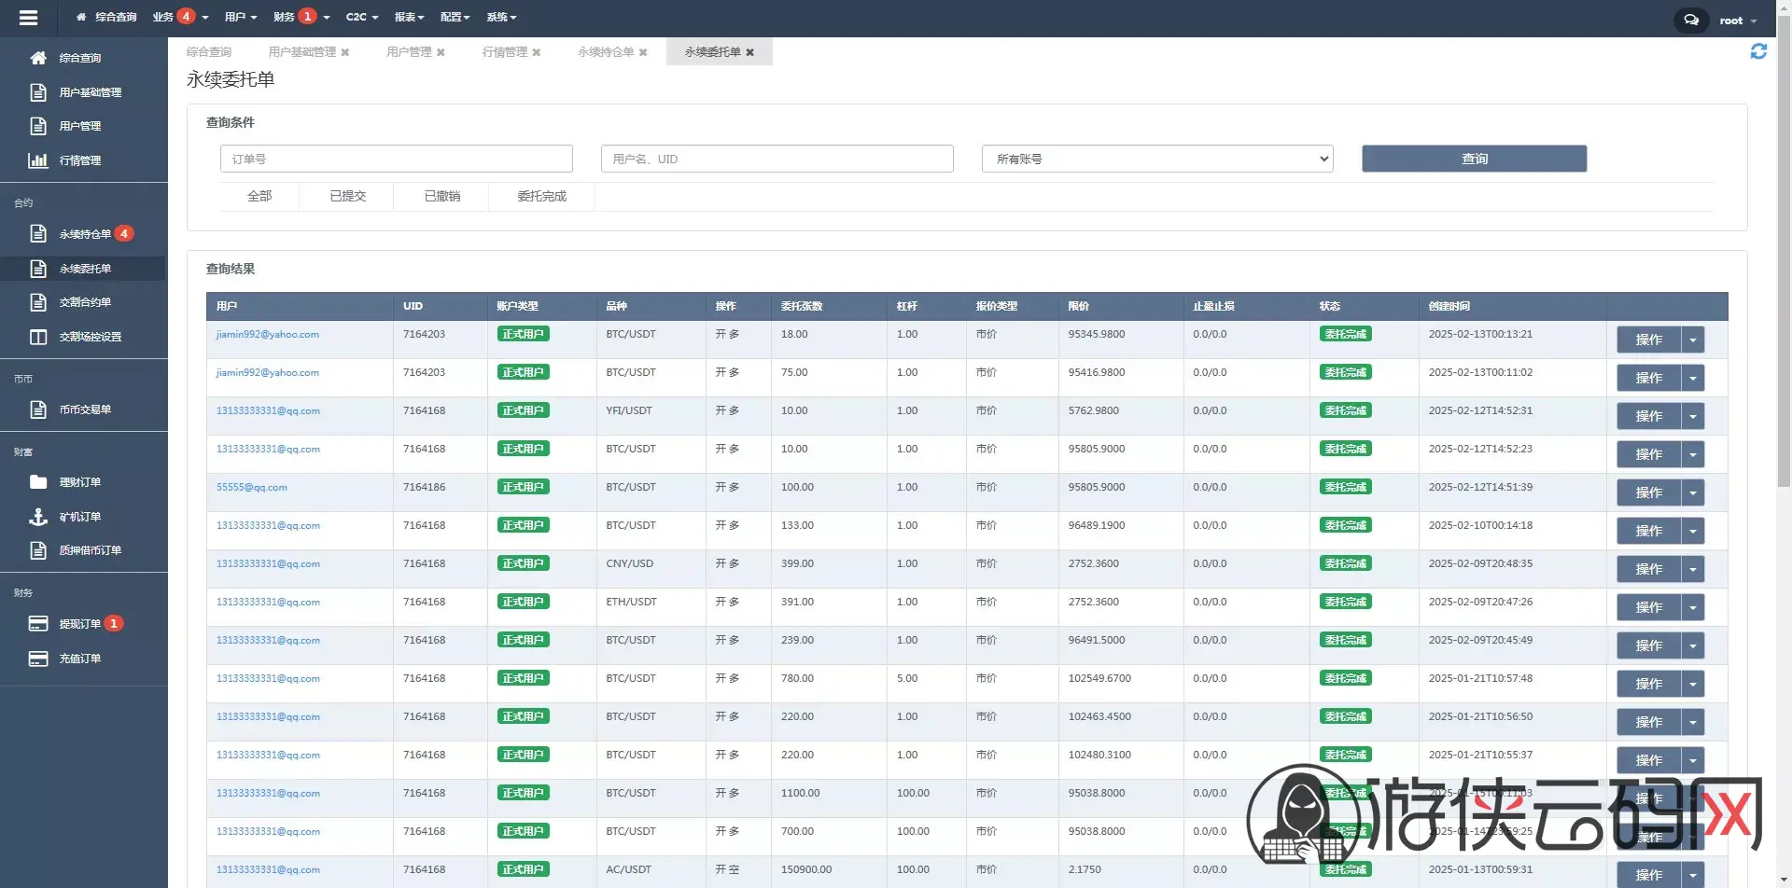Toggle the hamburger sidebar menu icon
The width and height of the screenshot is (1792, 888).
[x=28, y=18]
